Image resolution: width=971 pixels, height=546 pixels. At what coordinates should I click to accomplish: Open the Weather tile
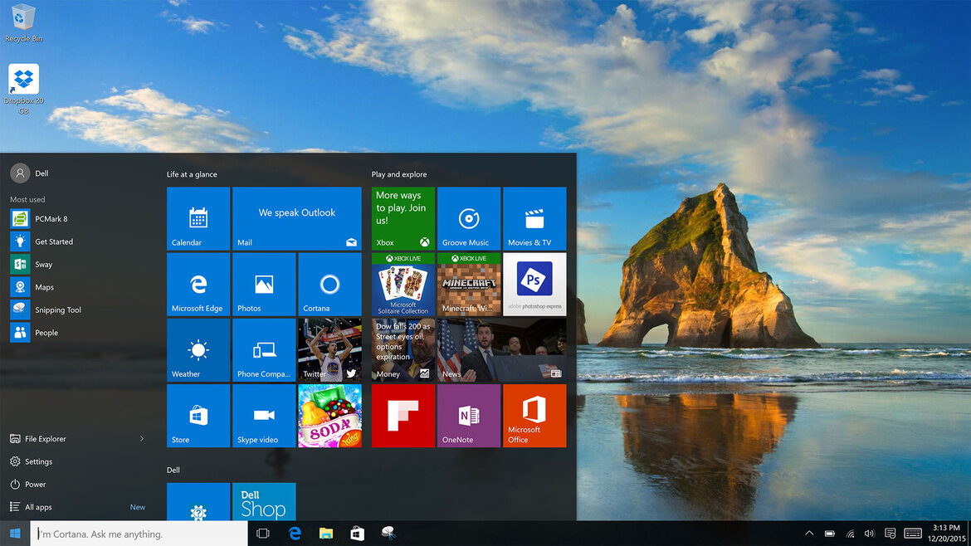[198, 350]
